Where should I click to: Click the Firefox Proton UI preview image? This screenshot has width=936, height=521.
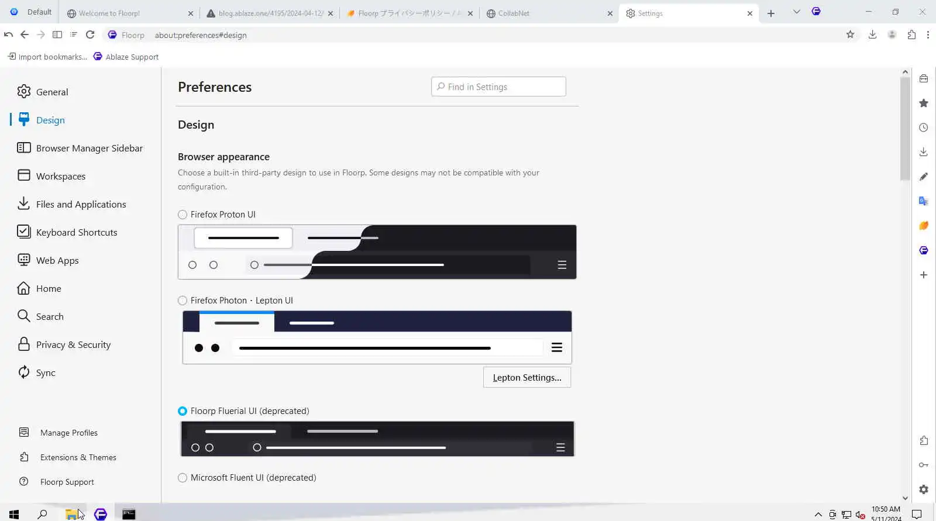click(x=377, y=252)
